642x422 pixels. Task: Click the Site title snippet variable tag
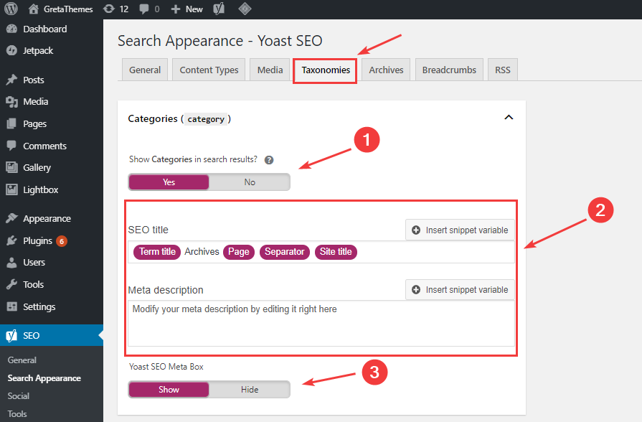pyautogui.click(x=336, y=252)
